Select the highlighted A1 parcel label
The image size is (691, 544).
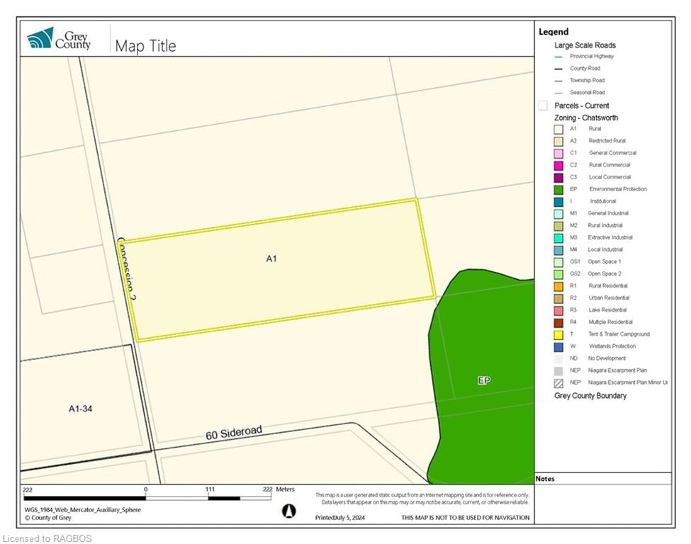coord(271,259)
